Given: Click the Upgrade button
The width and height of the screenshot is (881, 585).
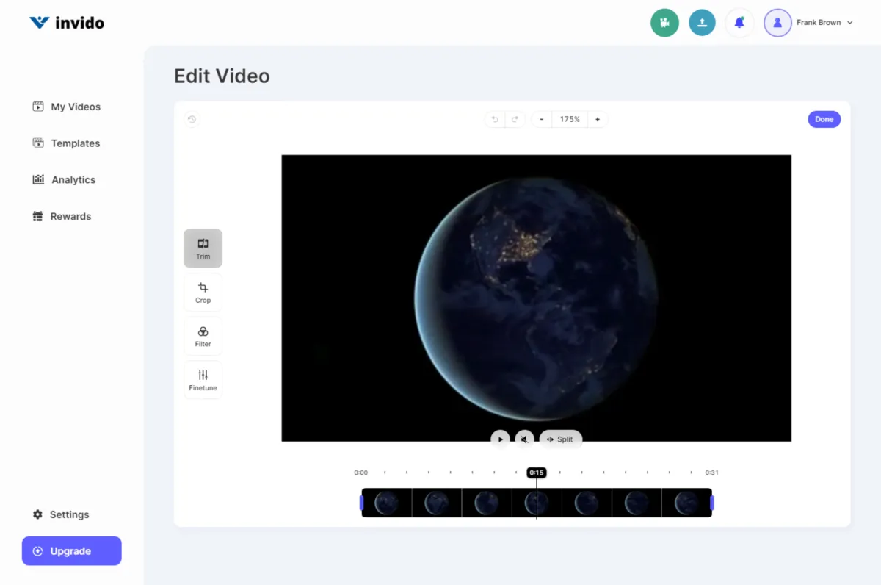Looking at the screenshot, I should click(71, 551).
